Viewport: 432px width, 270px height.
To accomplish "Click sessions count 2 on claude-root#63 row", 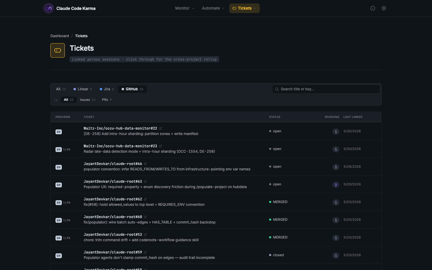I will (x=336, y=185).
